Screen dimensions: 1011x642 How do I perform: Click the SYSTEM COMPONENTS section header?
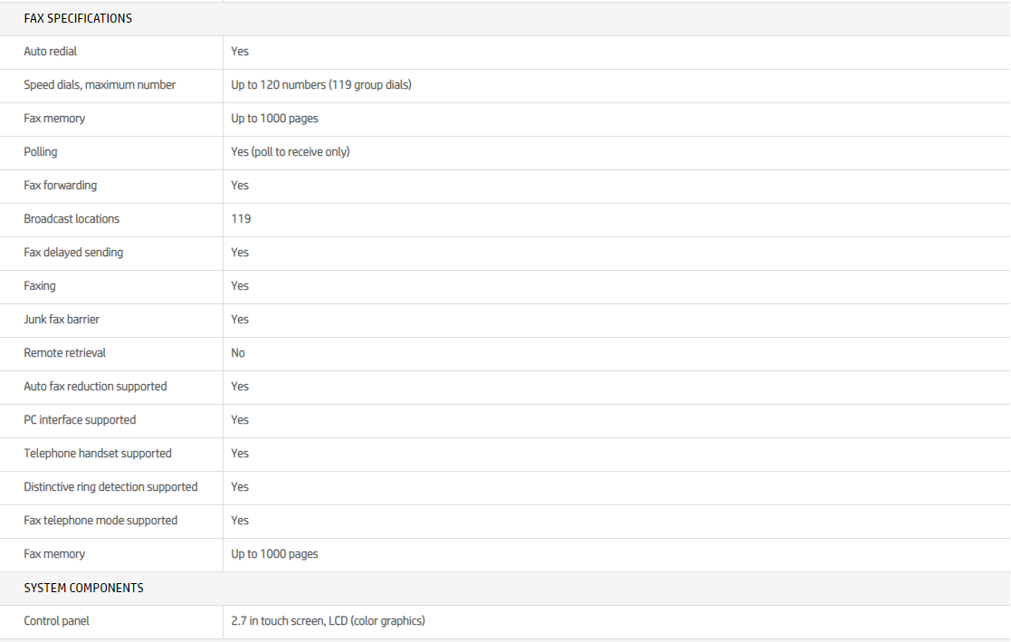click(83, 588)
